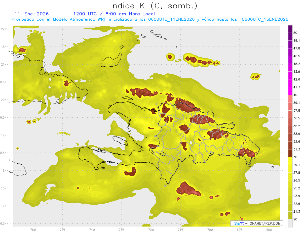Click the '20N' latitude label
302x233 pixels.
click(x=4, y=100)
